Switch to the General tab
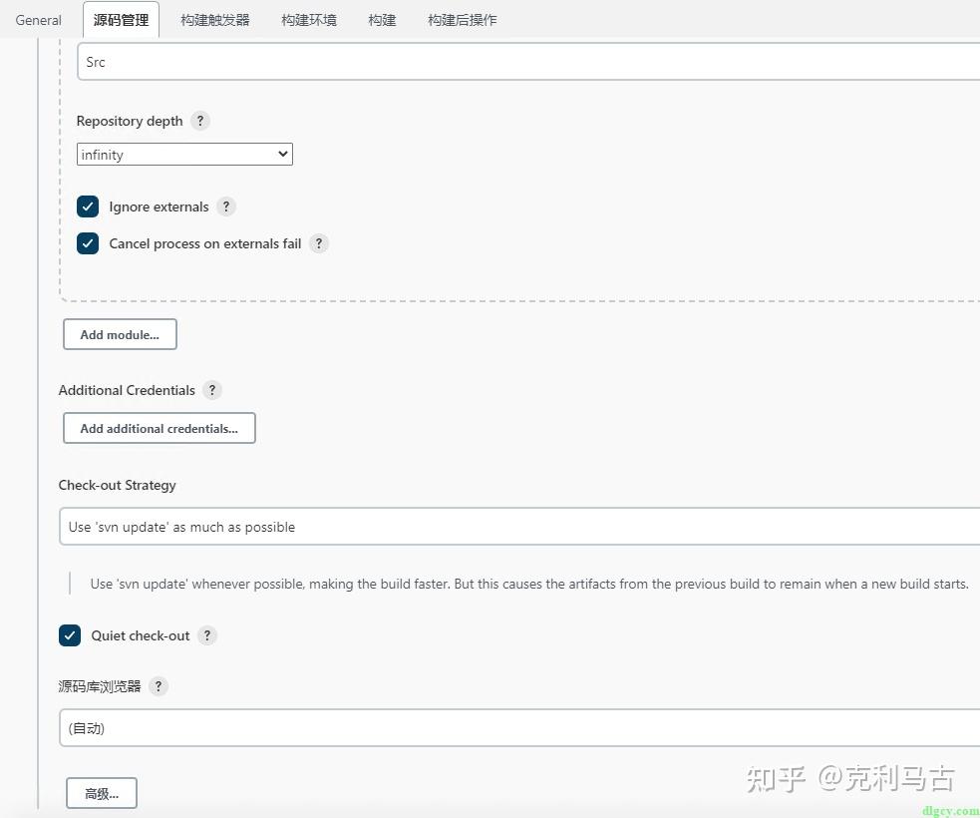 pyautogui.click(x=38, y=19)
